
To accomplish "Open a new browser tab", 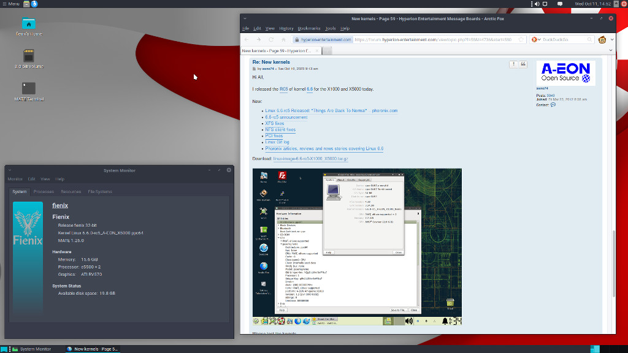I will (x=327, y=51).
